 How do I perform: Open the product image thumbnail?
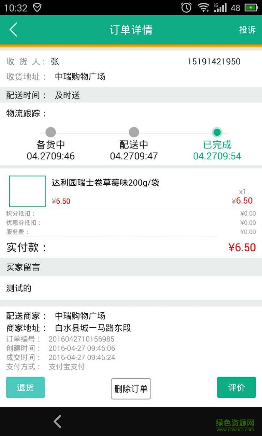point(27,191)
